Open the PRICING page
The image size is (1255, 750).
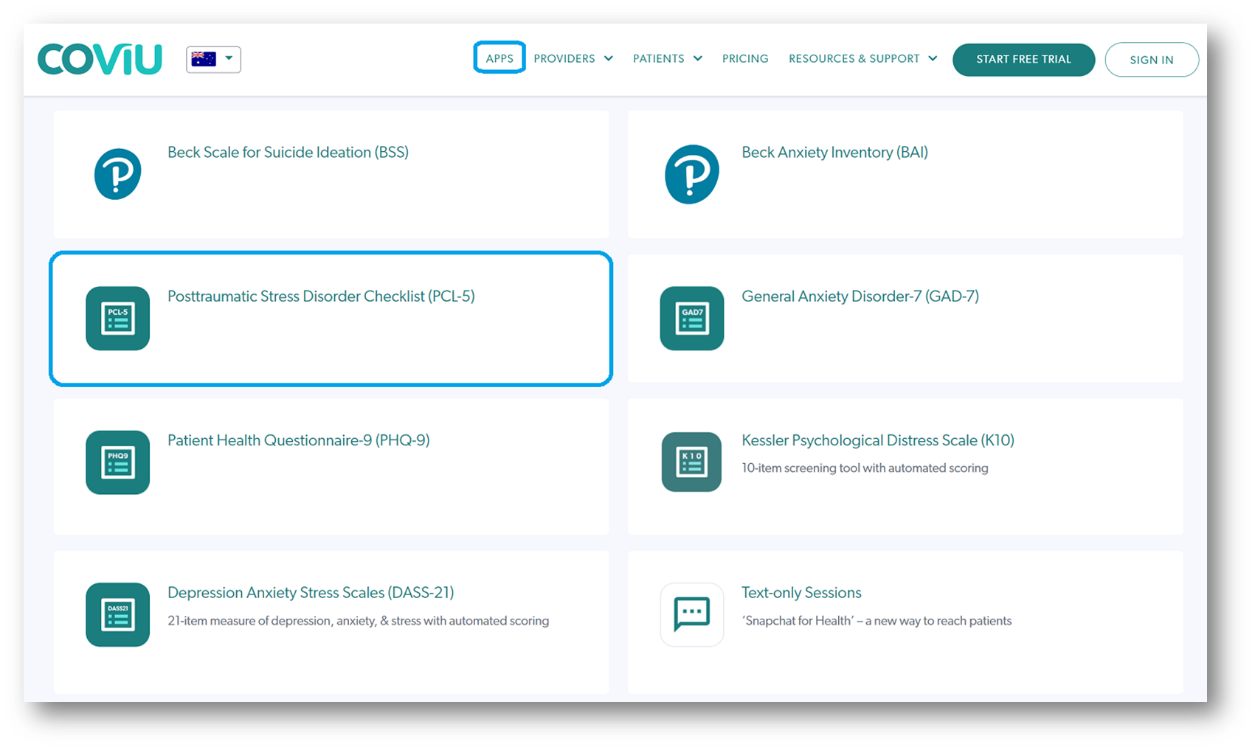(745, 58)
